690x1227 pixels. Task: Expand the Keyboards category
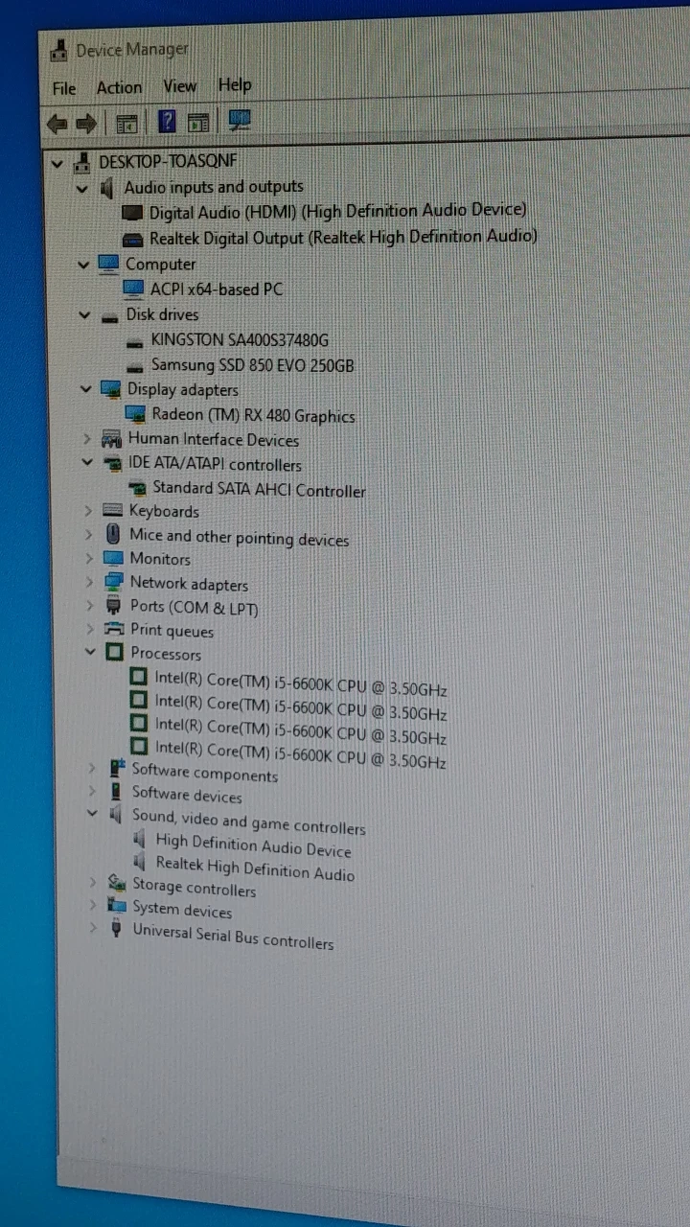click(x=88, y=511)
